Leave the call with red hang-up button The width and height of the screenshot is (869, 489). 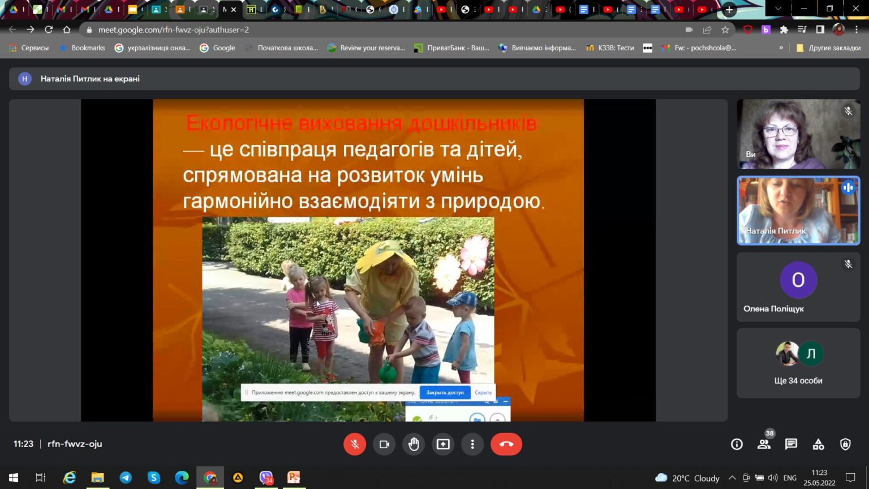tap(506, 444)
